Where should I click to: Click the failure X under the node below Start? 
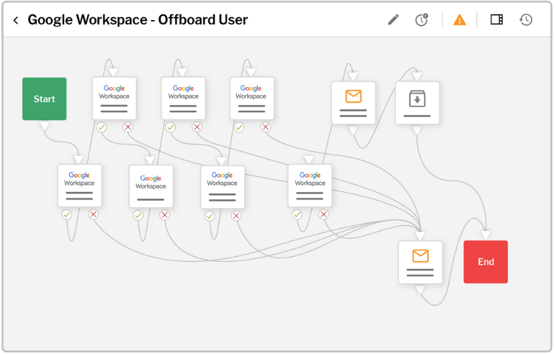click(93, 214)
